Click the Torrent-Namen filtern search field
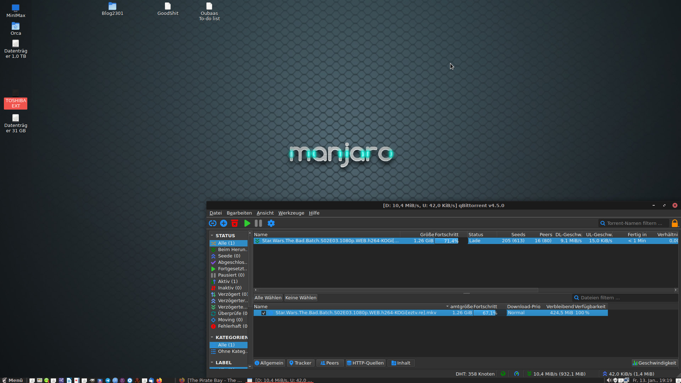The image size is (681, 383). 634,223
